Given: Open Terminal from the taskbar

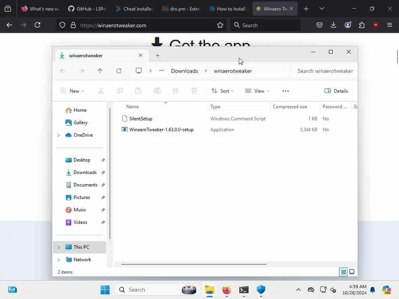Looking at the screenshot, I should tap(244, 290).
